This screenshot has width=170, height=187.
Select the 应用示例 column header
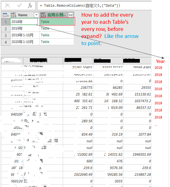tap(57, 15)
